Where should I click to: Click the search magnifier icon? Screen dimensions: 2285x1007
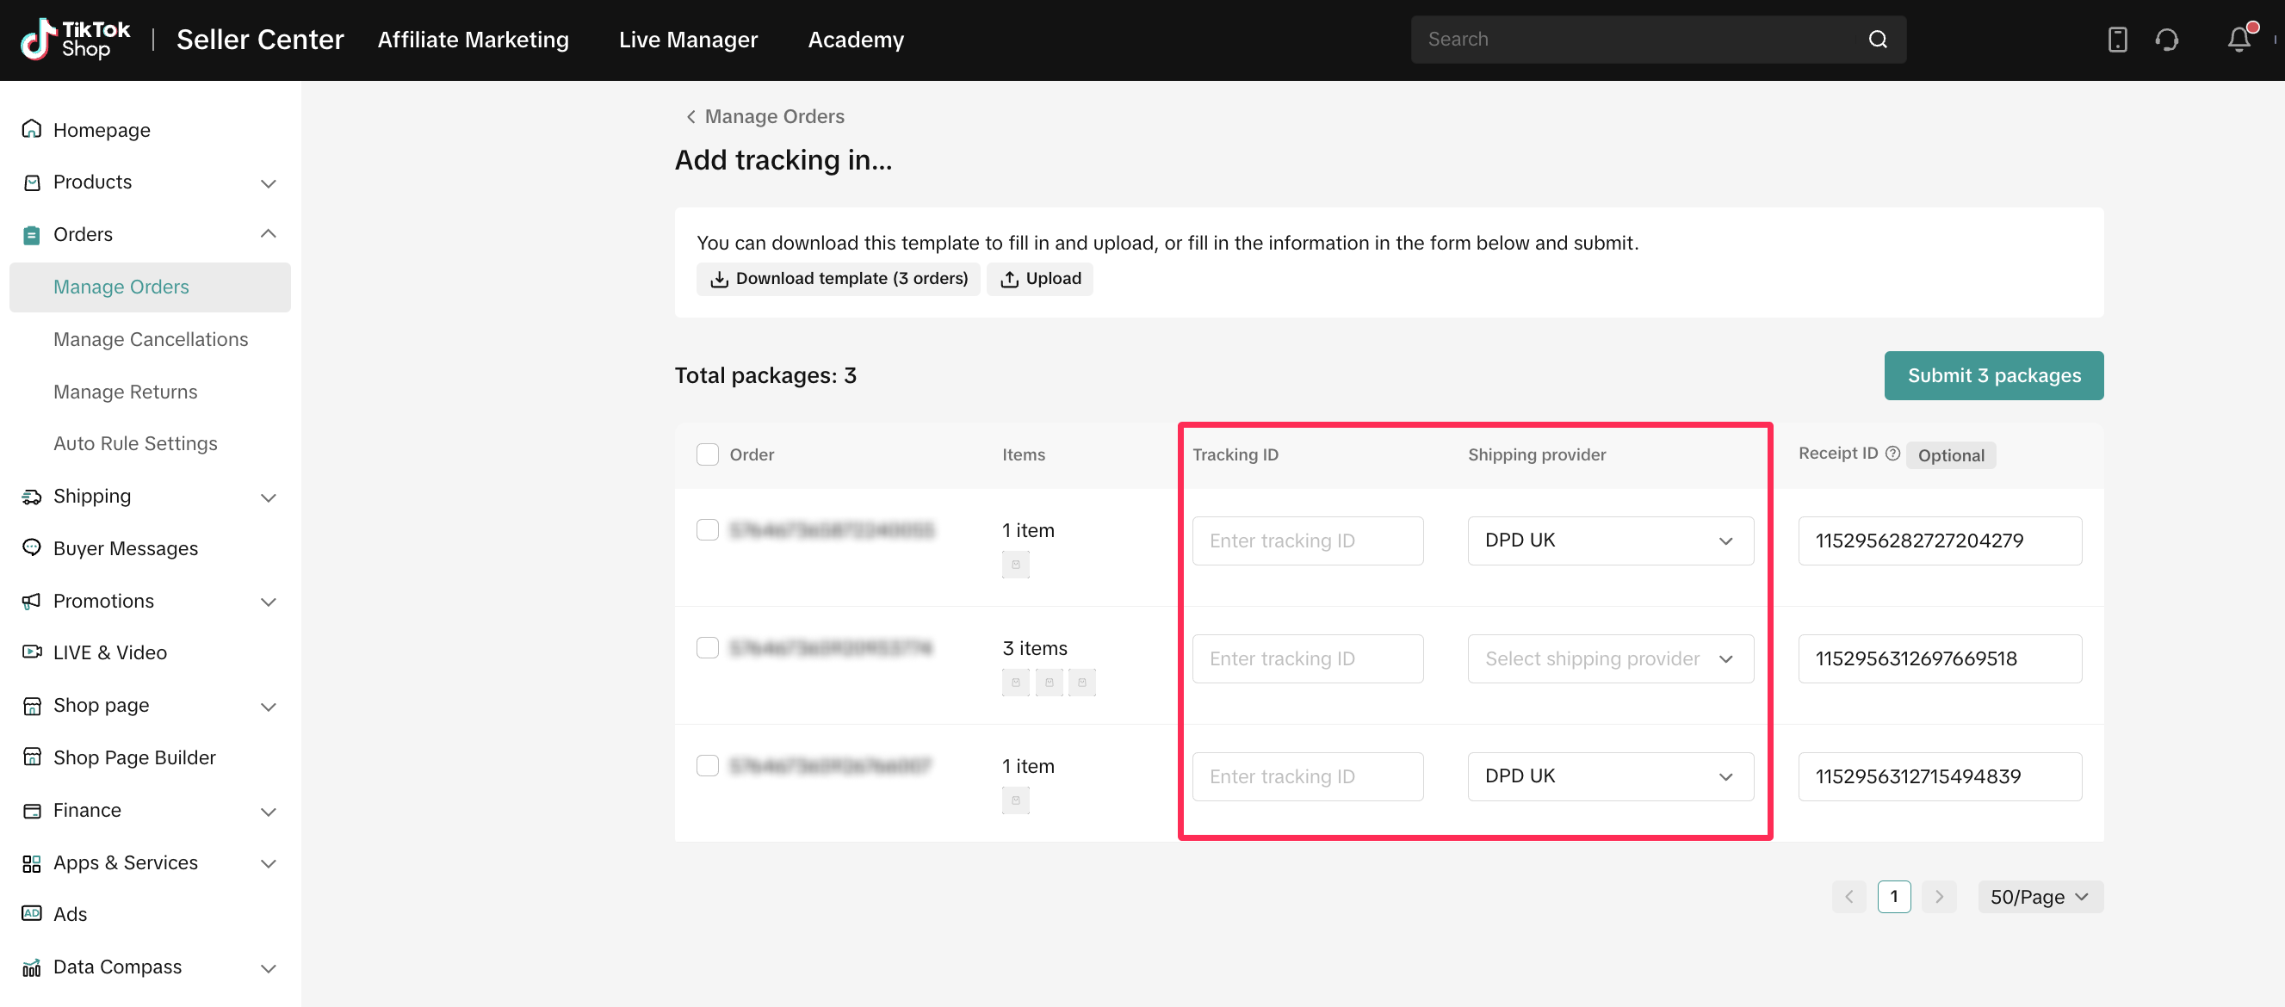point(1877,39)
